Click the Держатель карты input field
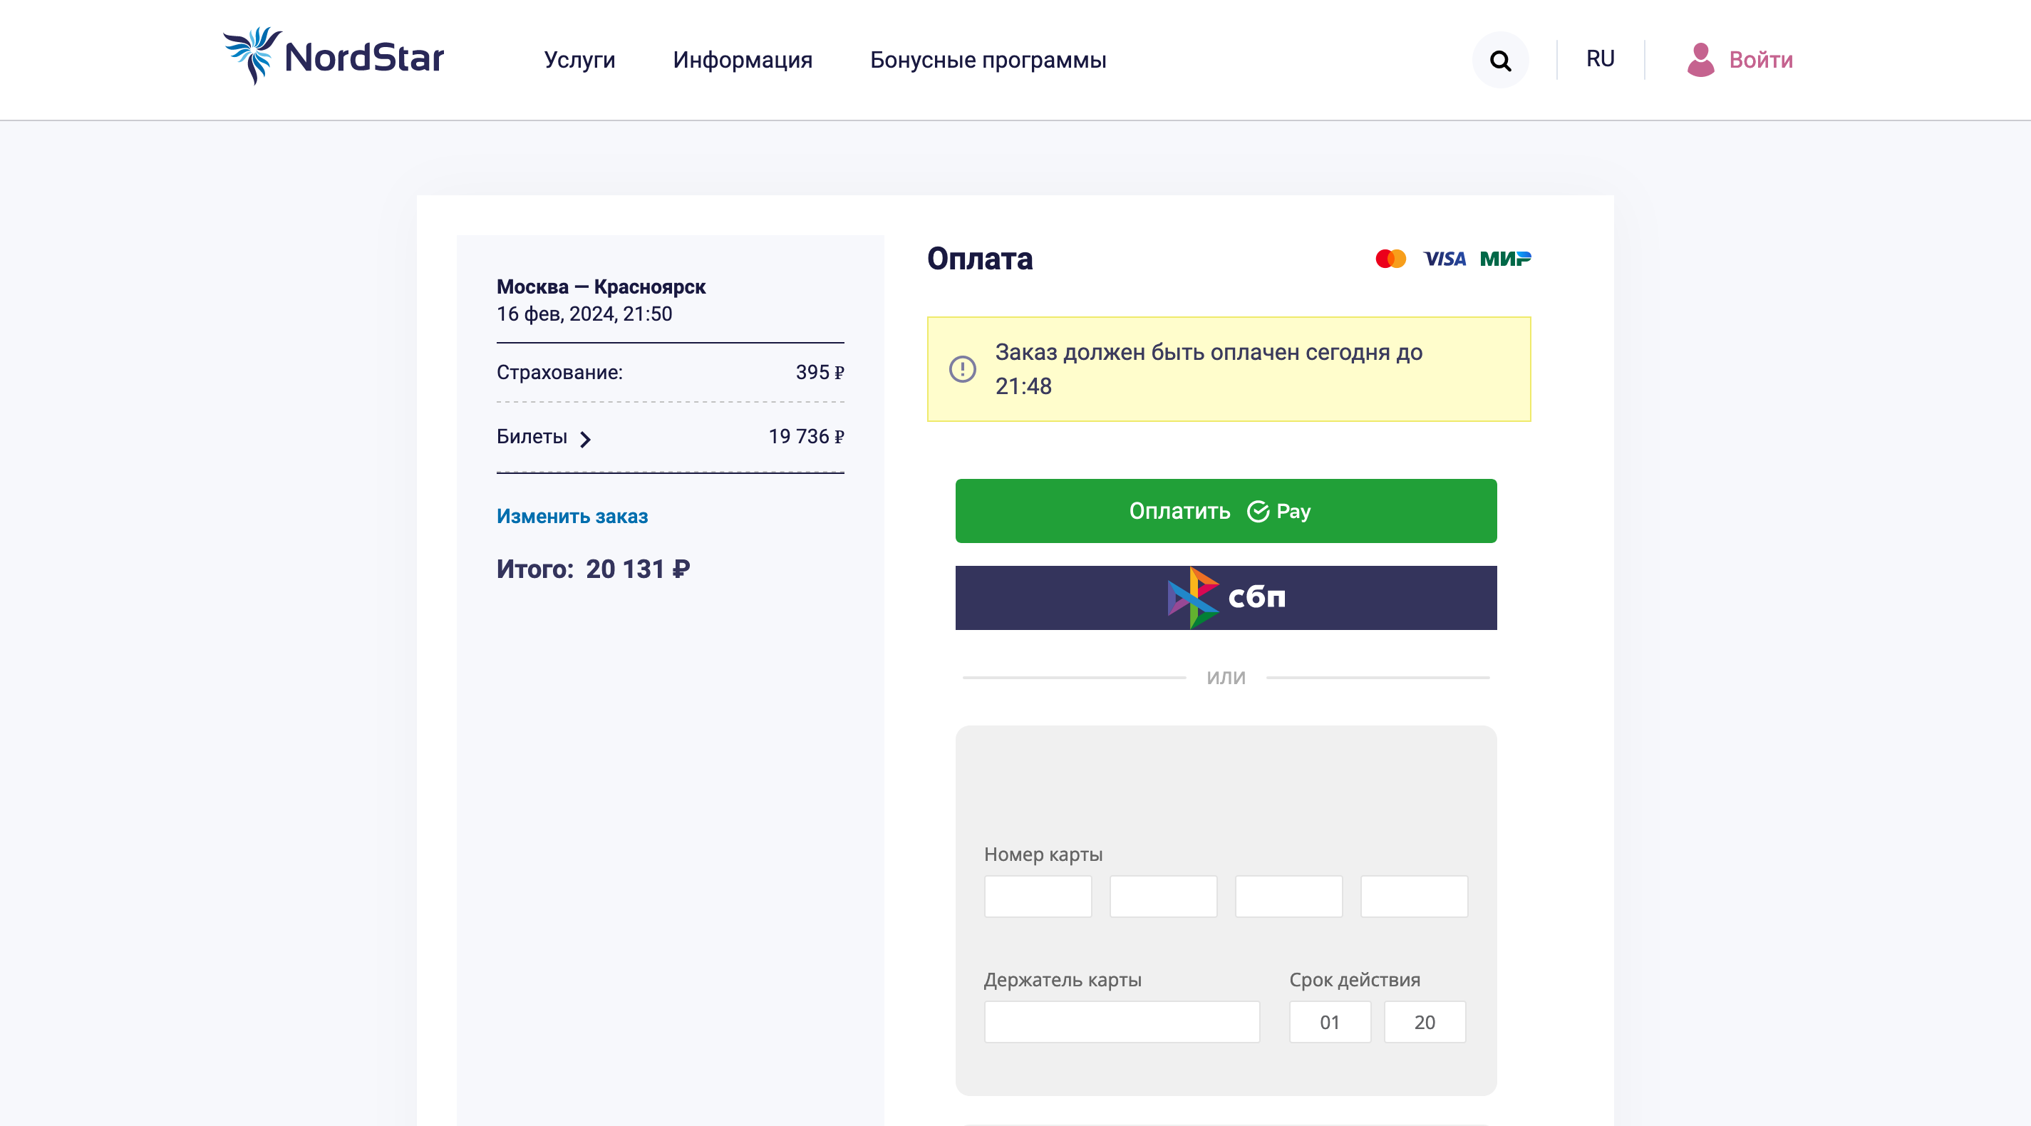 1122,1022
